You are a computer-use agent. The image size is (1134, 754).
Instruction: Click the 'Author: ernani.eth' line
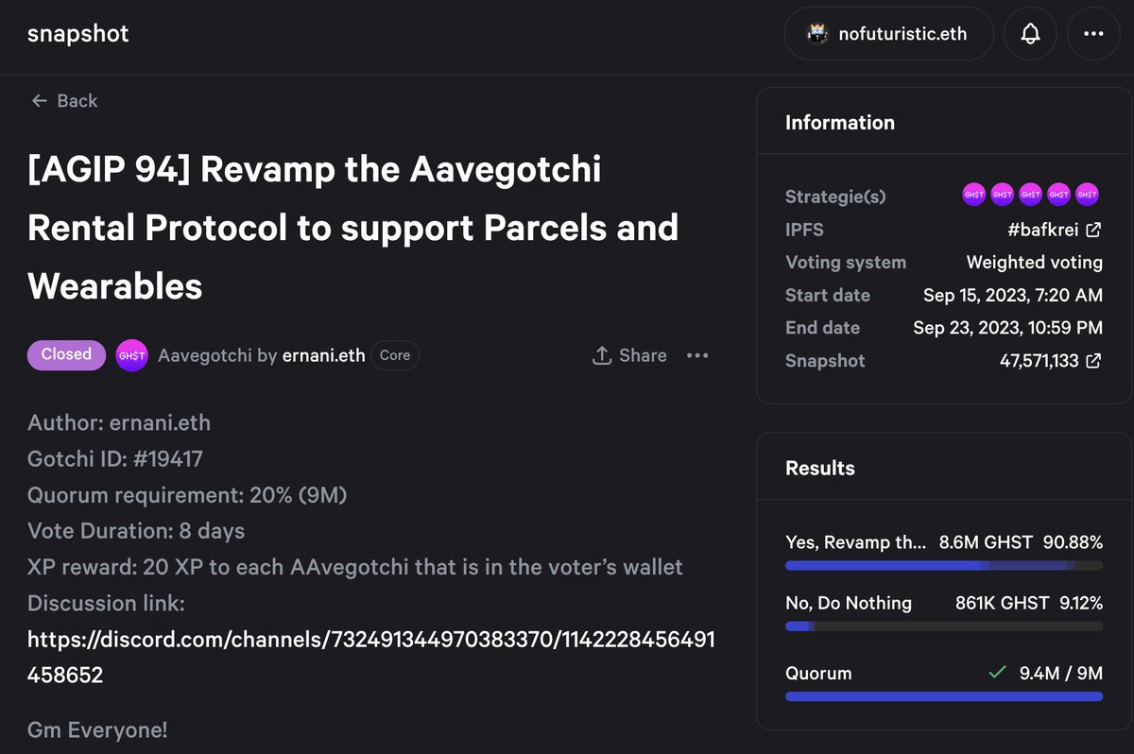[x=119, y=422]
